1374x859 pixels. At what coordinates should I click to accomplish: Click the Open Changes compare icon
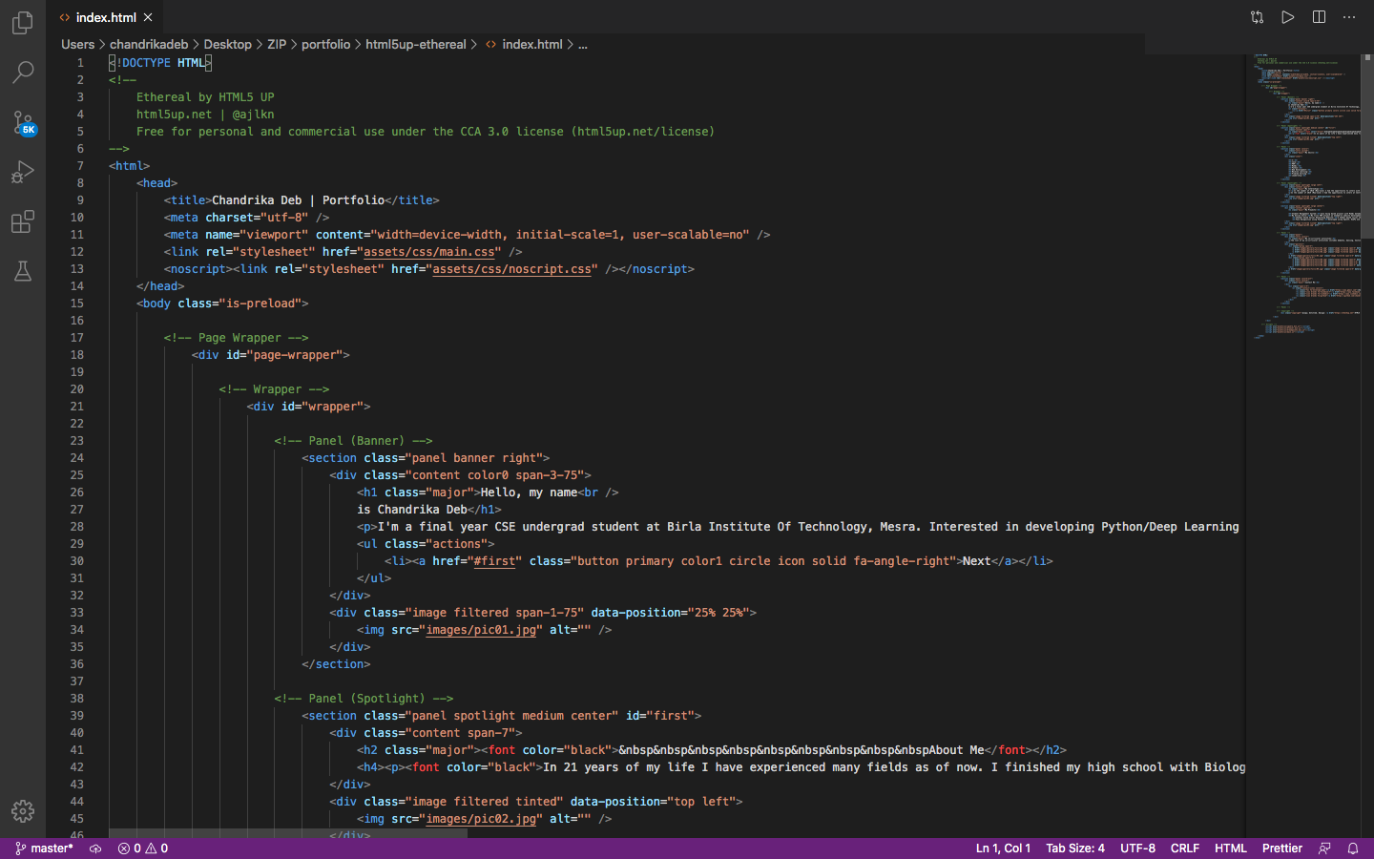pos(1257,17)
